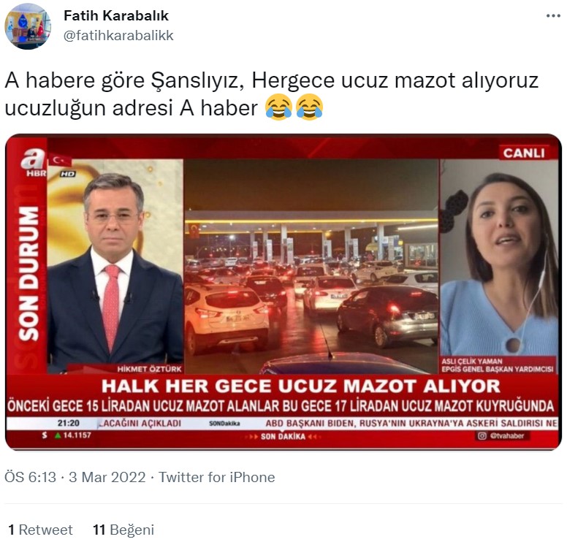The width and height of the screenshot is (567, 542).
Task: Open the 3 Mar 2022 timestamp
Action: [x=107, y=477]
